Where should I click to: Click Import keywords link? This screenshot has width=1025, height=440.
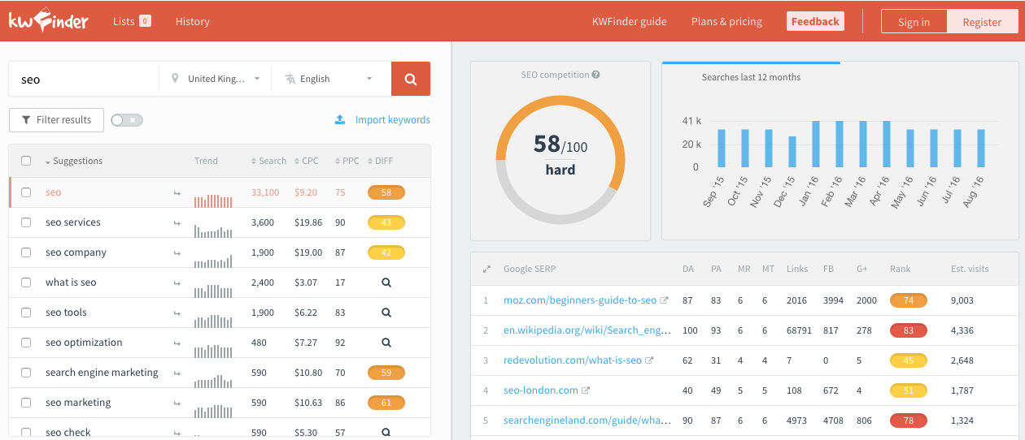393,119
